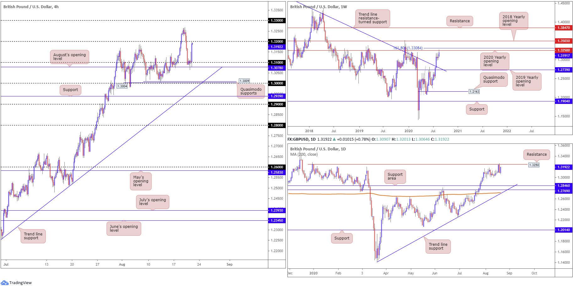This screenshot has width=573, height=286.
Task: Select the 4h chart title label
Action: pyautogui.click(x=31, y=7)
